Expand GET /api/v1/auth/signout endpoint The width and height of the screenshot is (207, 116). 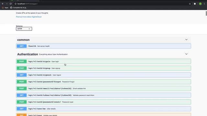pos(103,75)
